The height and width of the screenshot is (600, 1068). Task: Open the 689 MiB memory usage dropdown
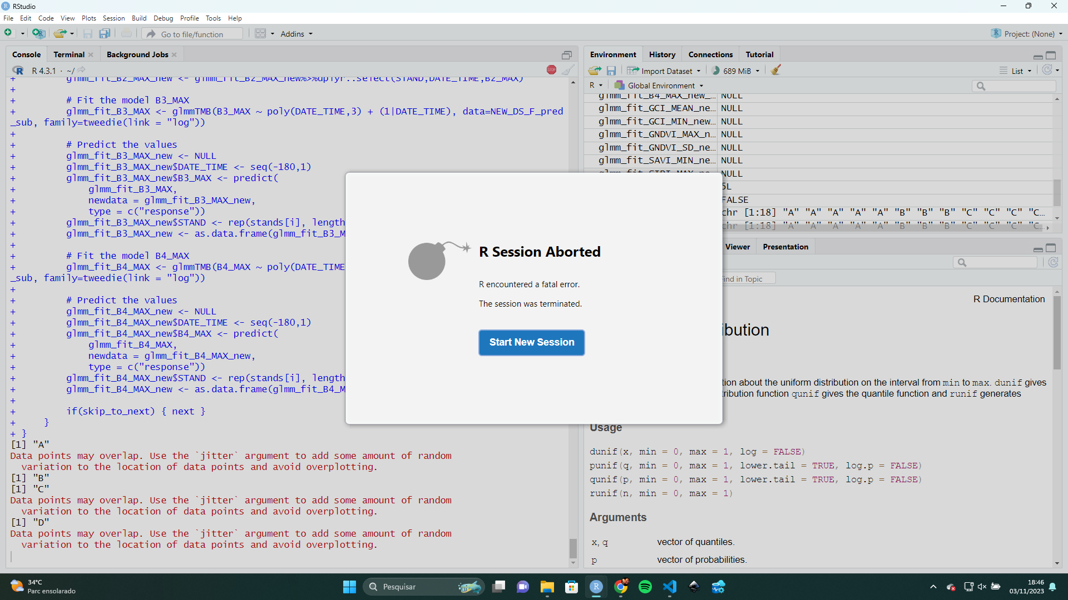(736, 71)
